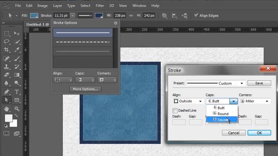The width and height of the screenshot is (278, 156).
Task: Select the dotted line stroke preset
Action: click(83, 51)
